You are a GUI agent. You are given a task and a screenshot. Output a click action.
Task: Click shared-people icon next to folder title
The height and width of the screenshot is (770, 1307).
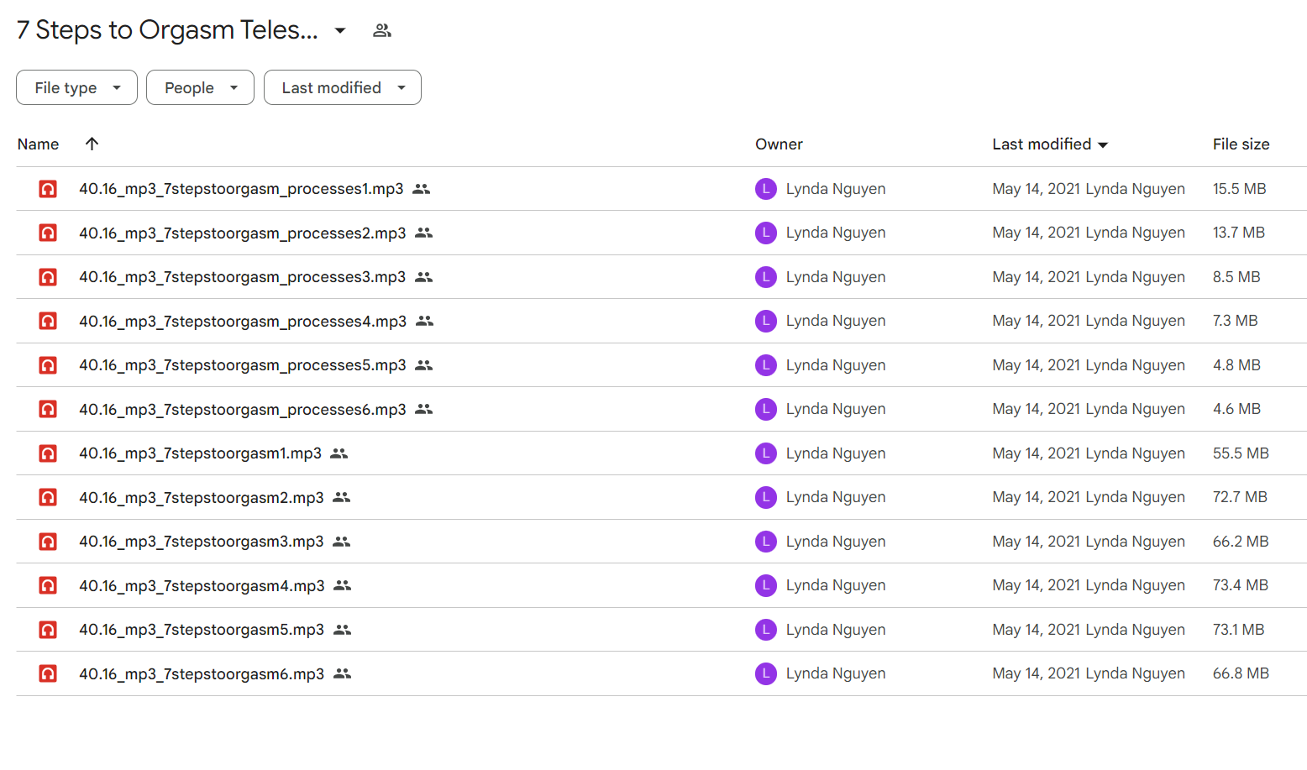point(382,30)
